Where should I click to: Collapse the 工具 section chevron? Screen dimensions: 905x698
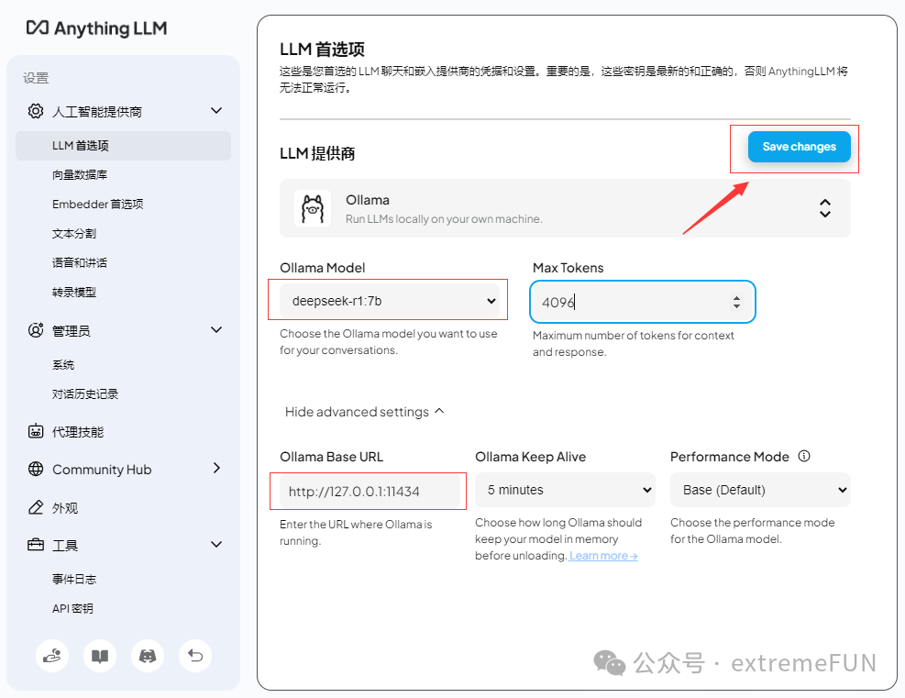pyautogui.click(x=216, y=545)
